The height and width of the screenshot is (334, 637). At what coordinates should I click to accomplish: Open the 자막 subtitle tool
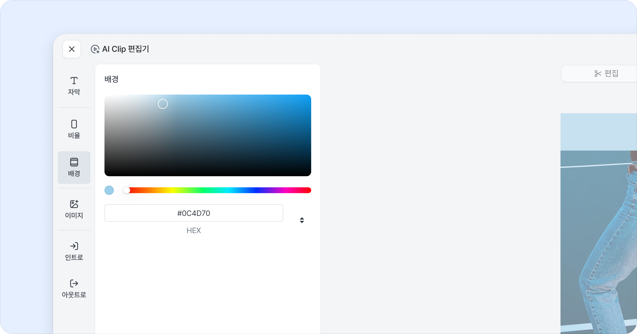click(74, 86)
